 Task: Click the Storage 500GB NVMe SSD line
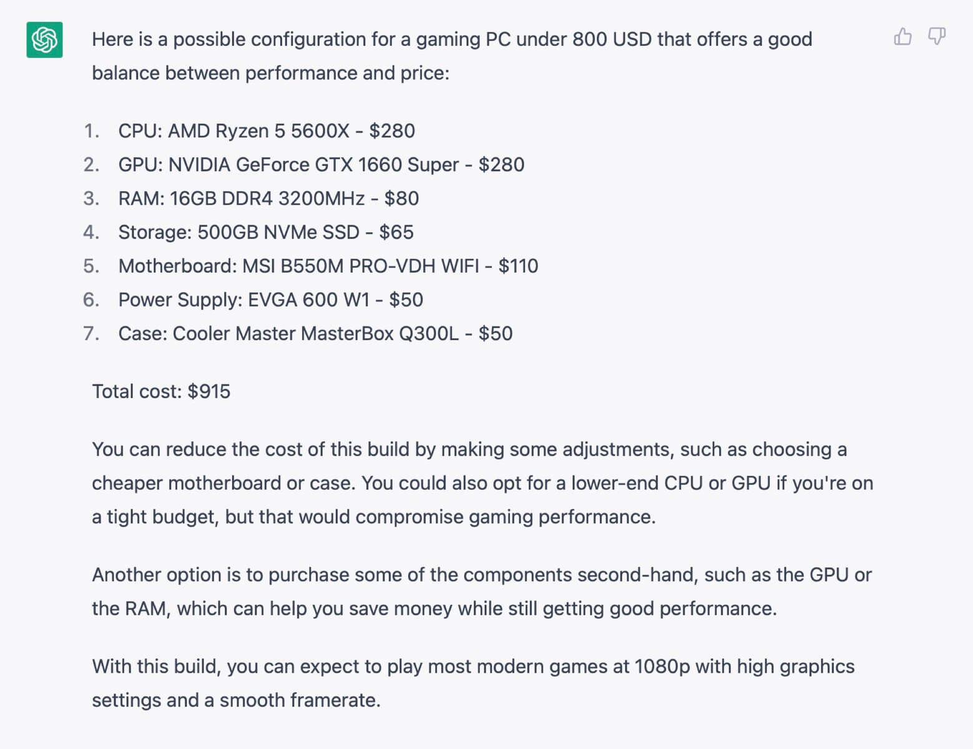[x=265, y=232]
